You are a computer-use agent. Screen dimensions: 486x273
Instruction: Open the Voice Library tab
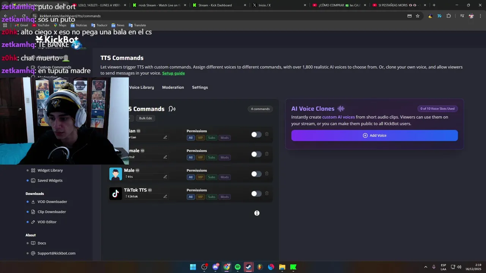[x=142, y=87]
